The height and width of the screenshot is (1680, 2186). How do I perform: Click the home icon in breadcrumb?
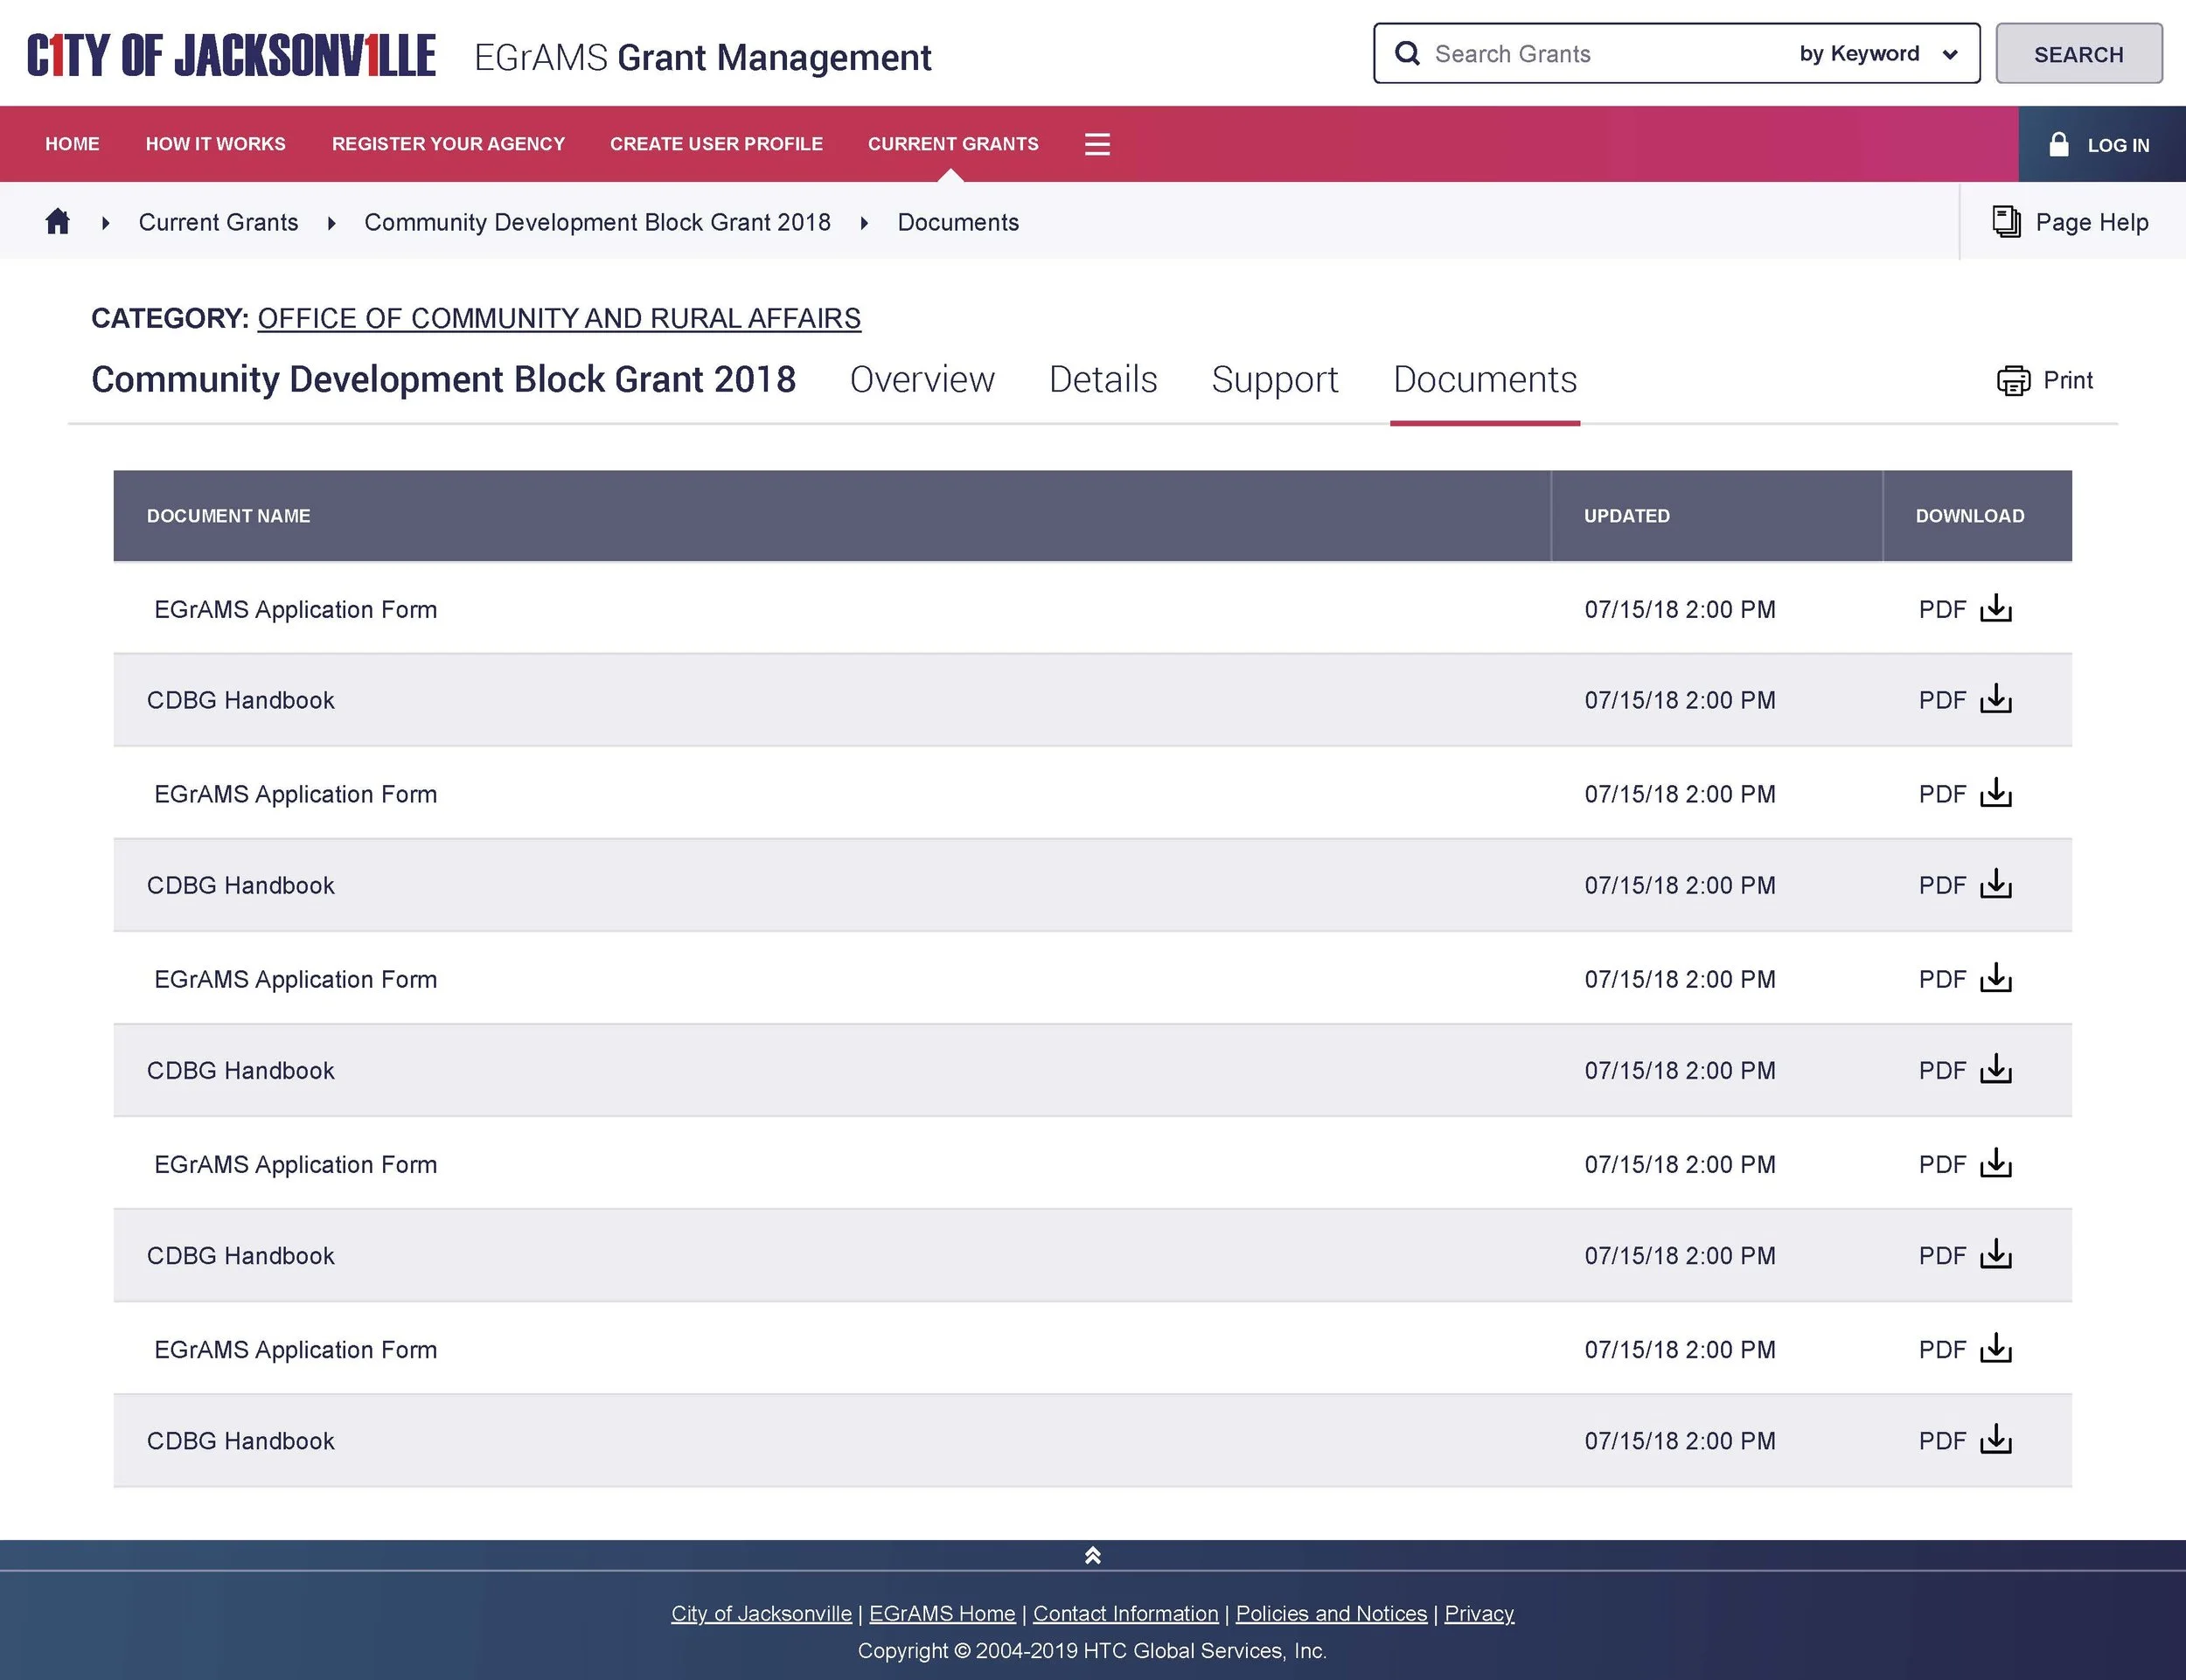pyautogui.click(x=58, y=222)
